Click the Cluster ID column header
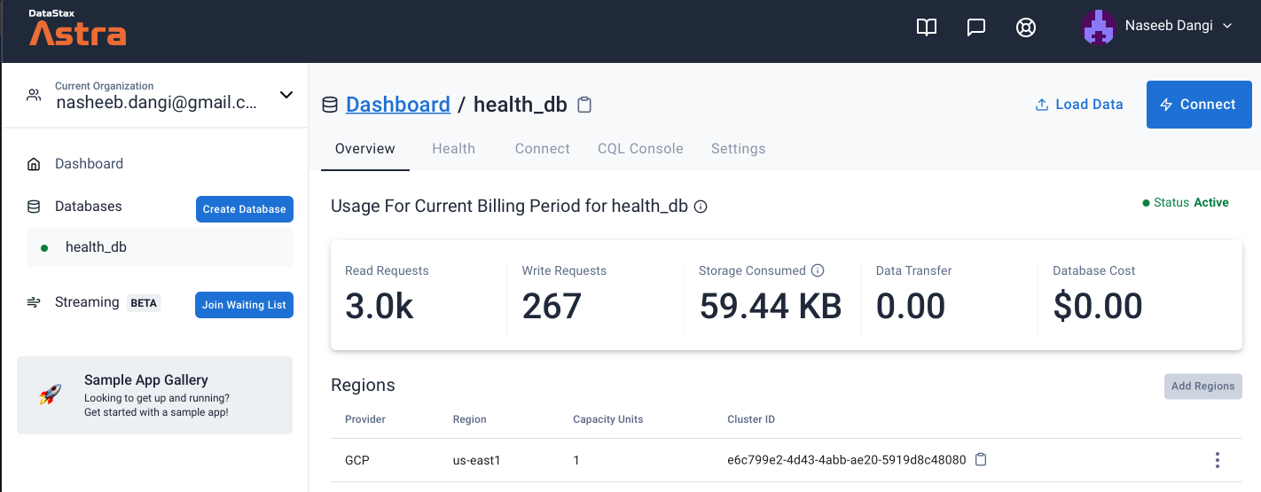Viewport: 1261px width, 492px height. click(x=751, y=419)
